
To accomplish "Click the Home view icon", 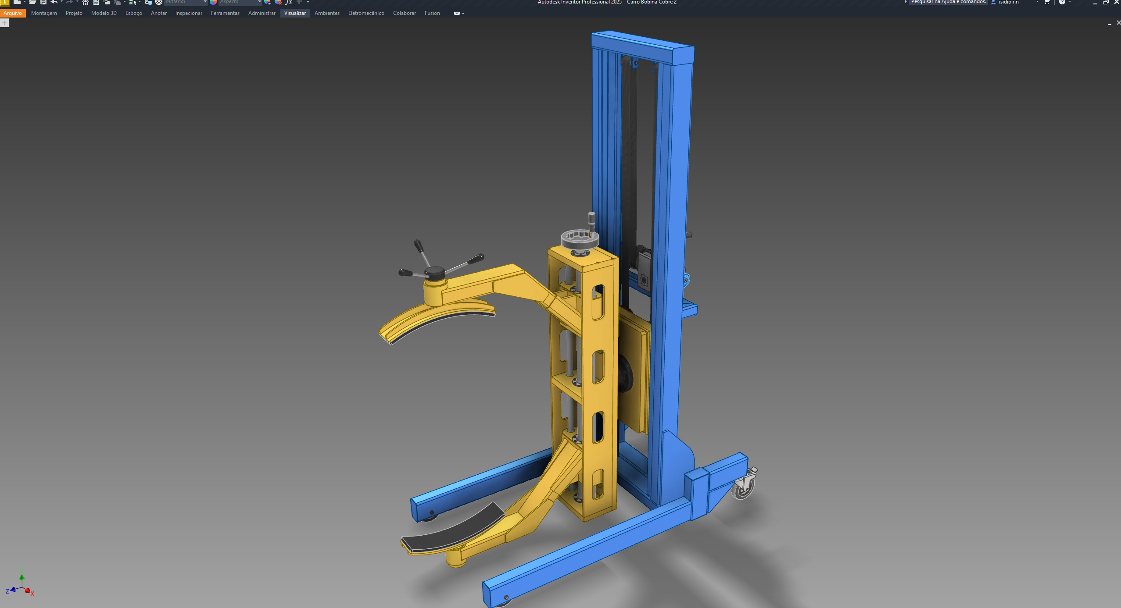I will click(x=86, y=2).
